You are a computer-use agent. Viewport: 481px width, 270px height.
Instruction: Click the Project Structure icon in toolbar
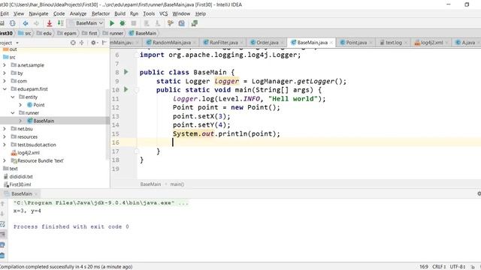click(182, 23)
